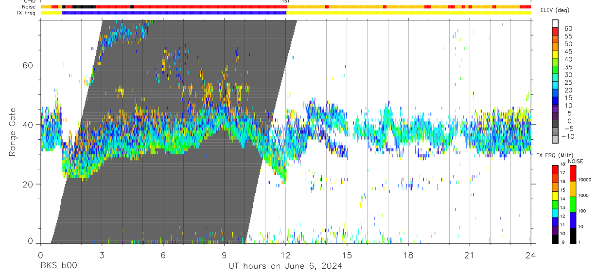
Task: Click the '40' tick on Range Gate axis
Action: [x=29, y=125]
